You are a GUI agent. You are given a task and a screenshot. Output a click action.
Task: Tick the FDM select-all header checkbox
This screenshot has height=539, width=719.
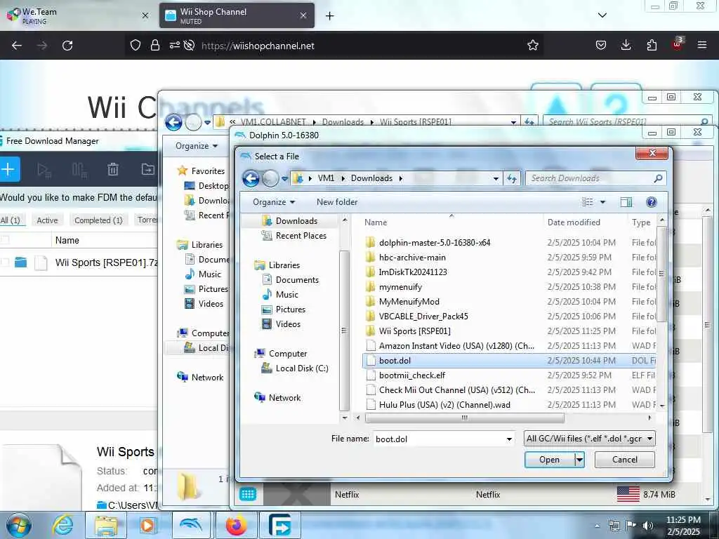tap(5, 240)
